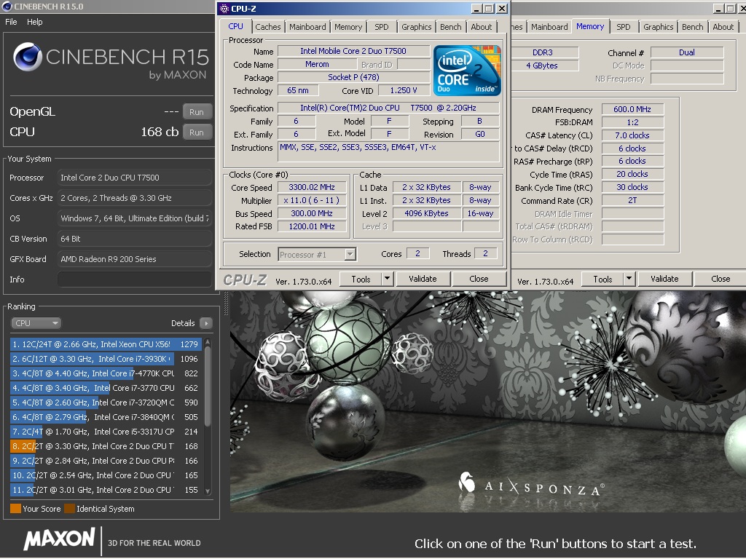Viewport: 746px width, 559px height.
Task: Click the MAXON logo at bottom
Action: pyautogui.click(x=60, y=539)
